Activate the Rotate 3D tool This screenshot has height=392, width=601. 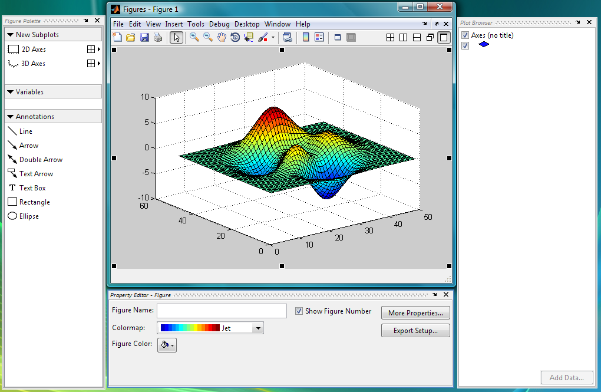pos(235,38)
